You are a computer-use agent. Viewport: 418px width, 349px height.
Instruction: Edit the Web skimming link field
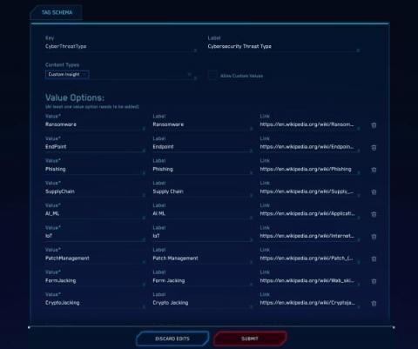pos(310,280)
